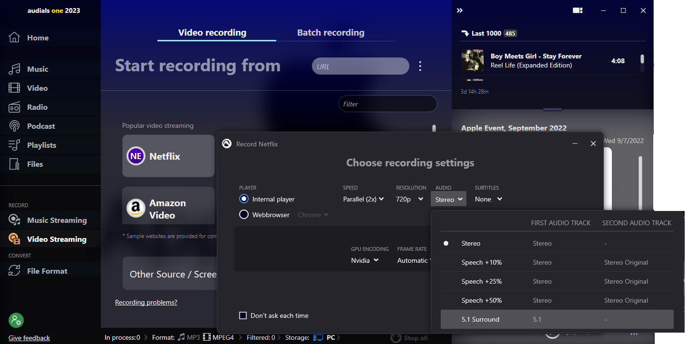687x344 pixels.
Task: Expand the In process status chevron
Action: (146, 338)
